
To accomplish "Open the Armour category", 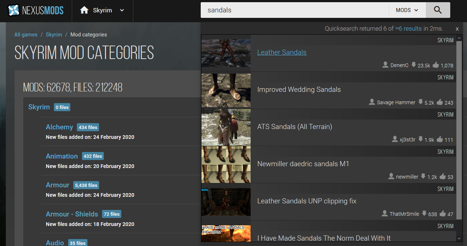I will click(58, 185).
